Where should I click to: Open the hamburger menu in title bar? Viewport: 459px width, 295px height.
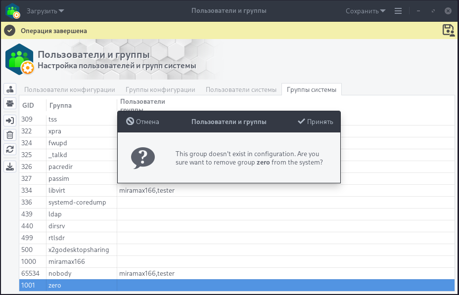tap(398, 11)
